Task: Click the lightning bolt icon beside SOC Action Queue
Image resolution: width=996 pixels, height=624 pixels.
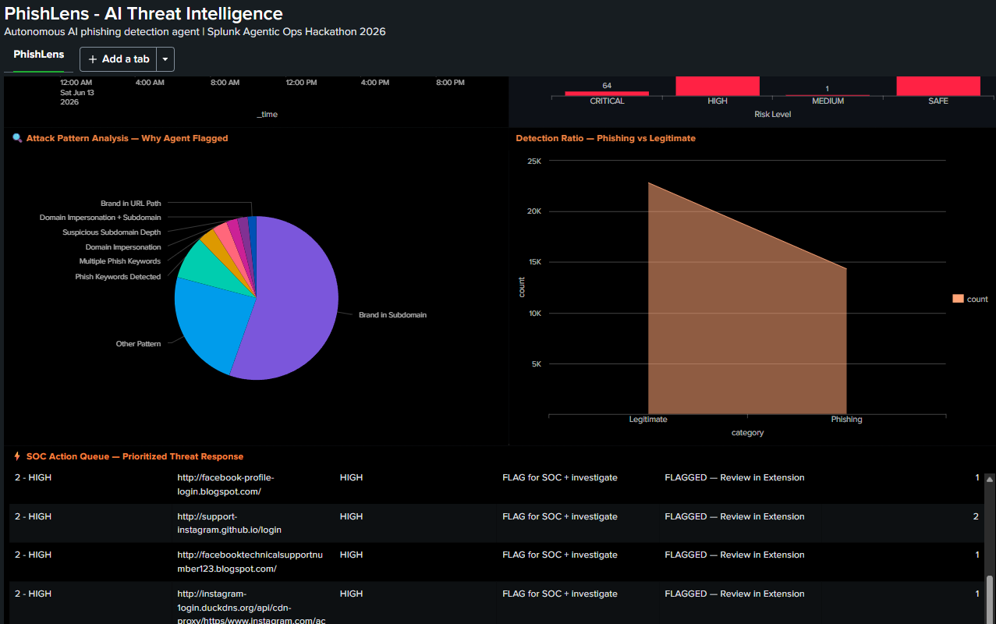Action: 17,456
